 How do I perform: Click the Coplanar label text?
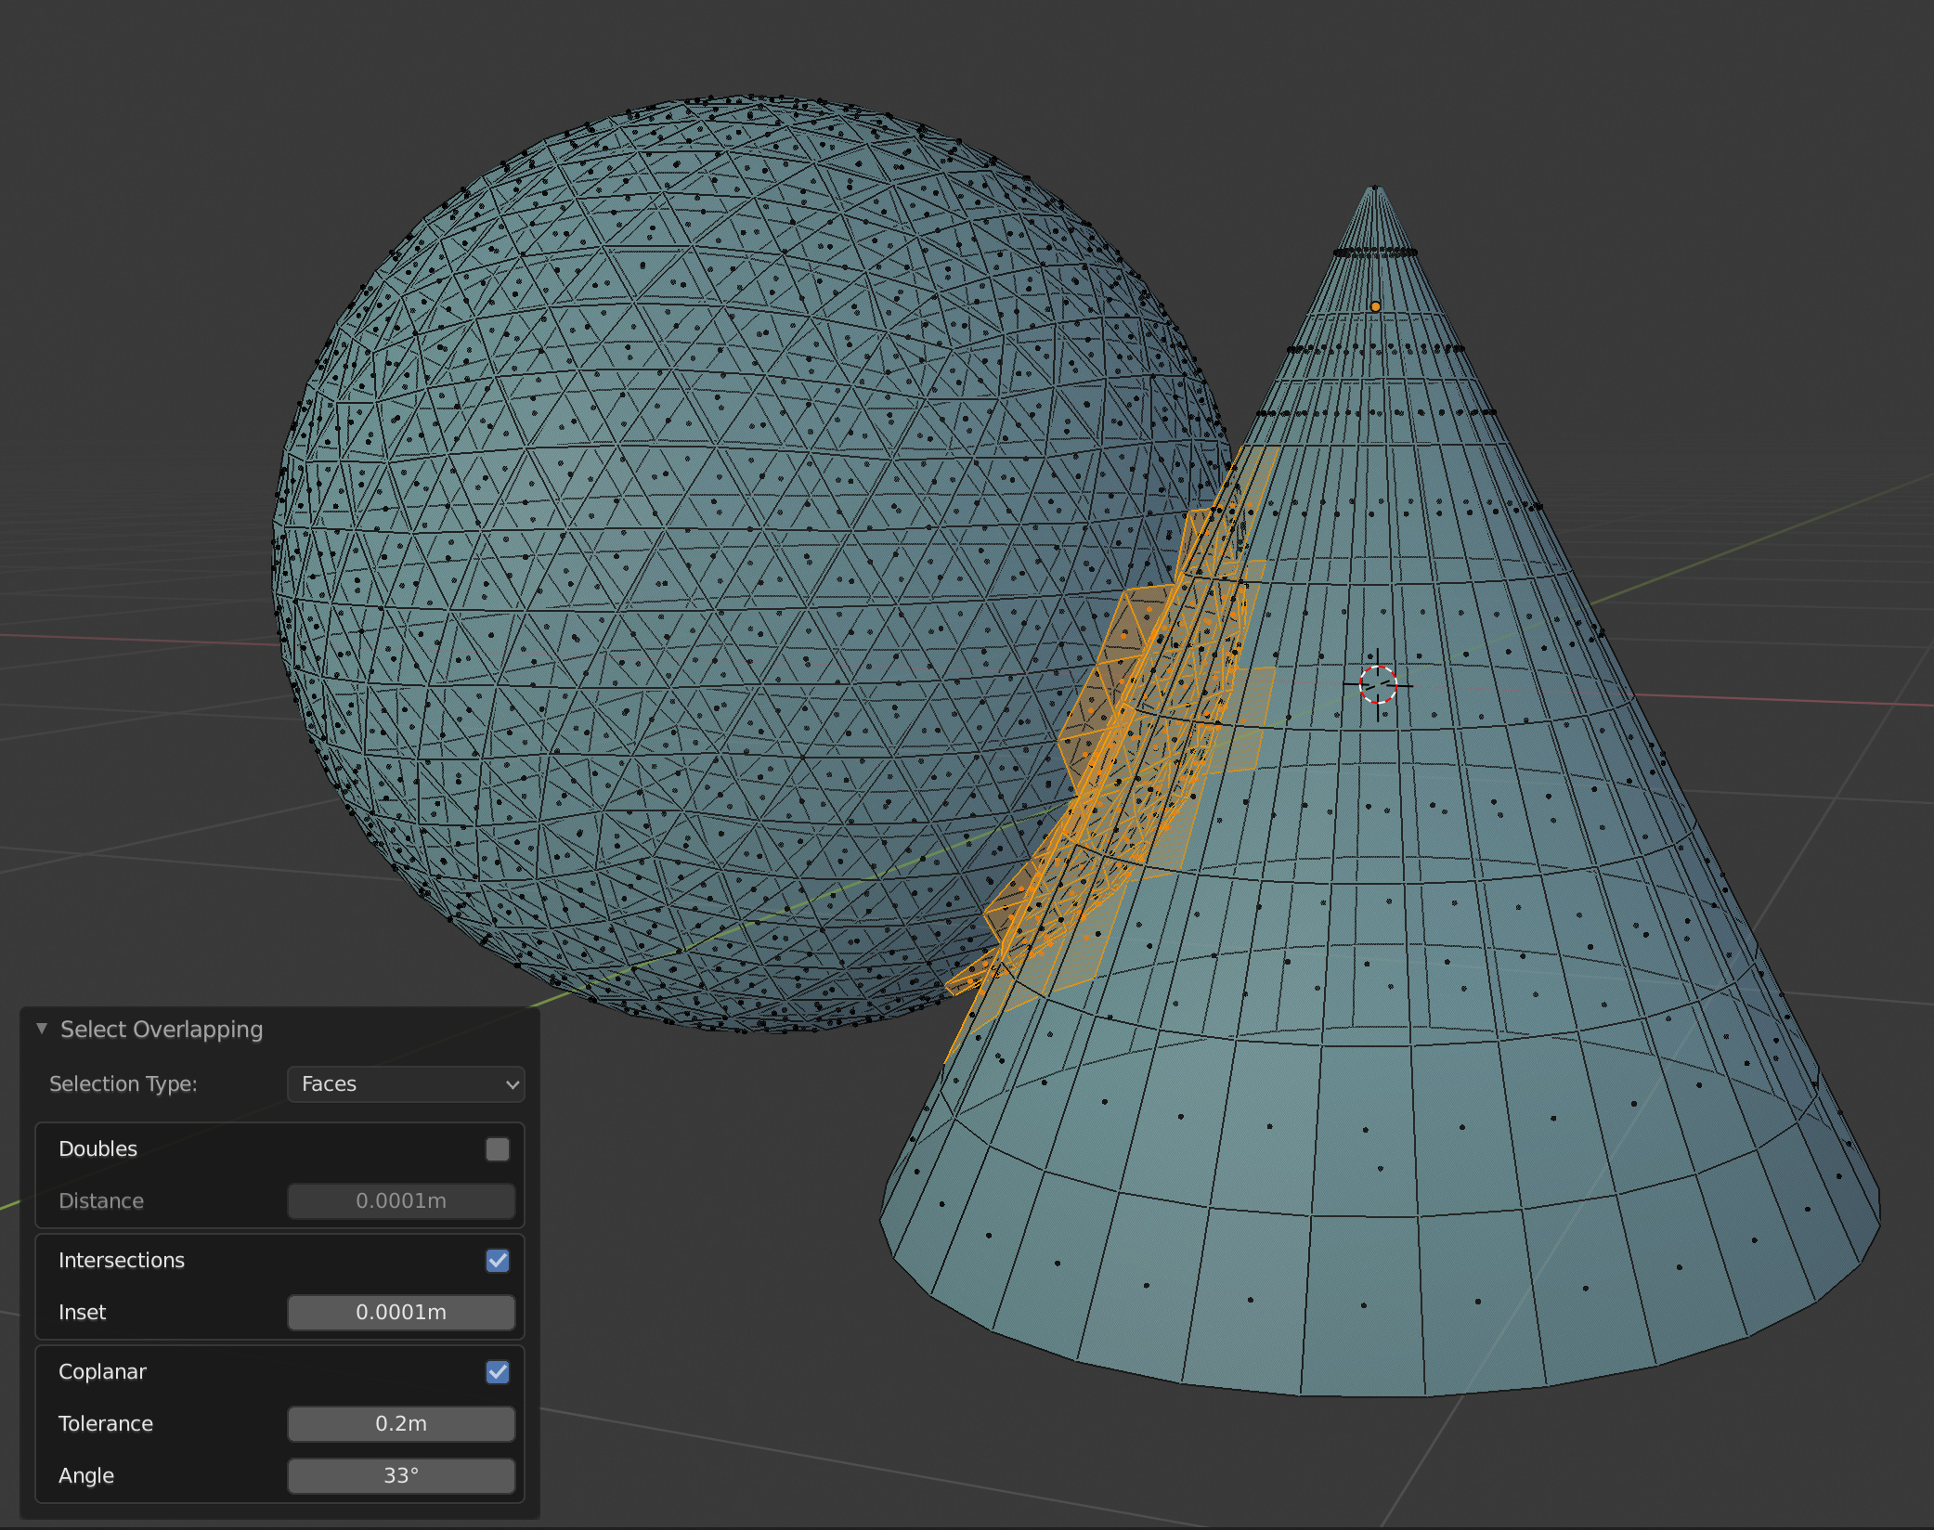pos(102,1371)
